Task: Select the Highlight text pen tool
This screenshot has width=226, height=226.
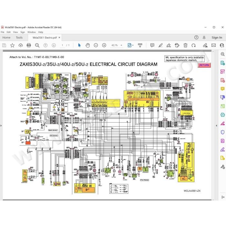Action: tap(160, 46)
